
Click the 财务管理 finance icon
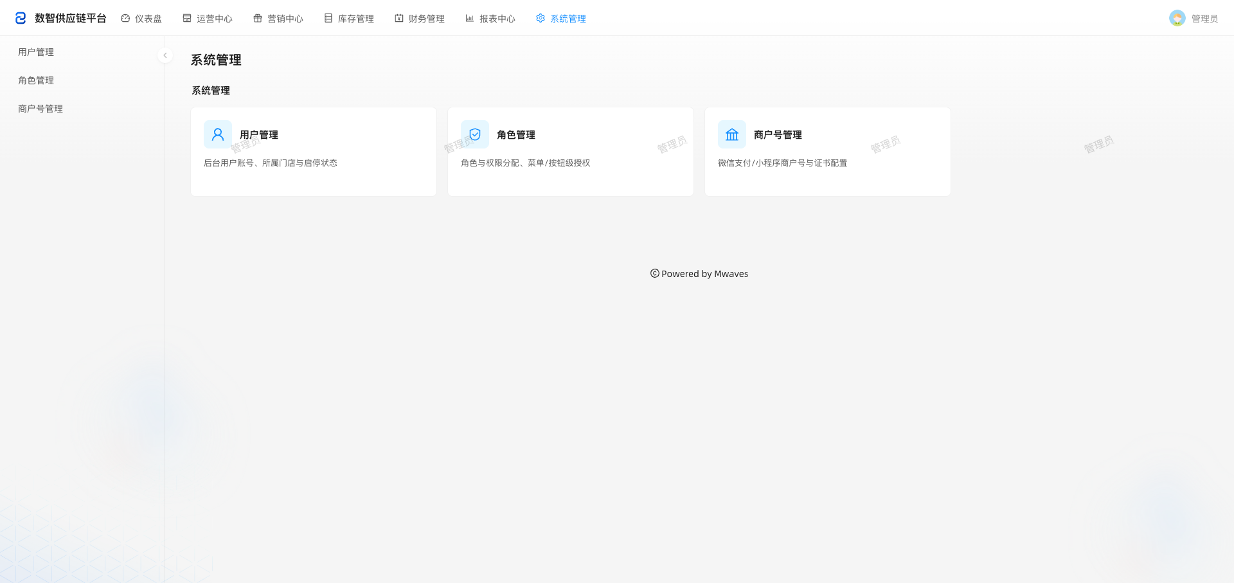(399, 18)
